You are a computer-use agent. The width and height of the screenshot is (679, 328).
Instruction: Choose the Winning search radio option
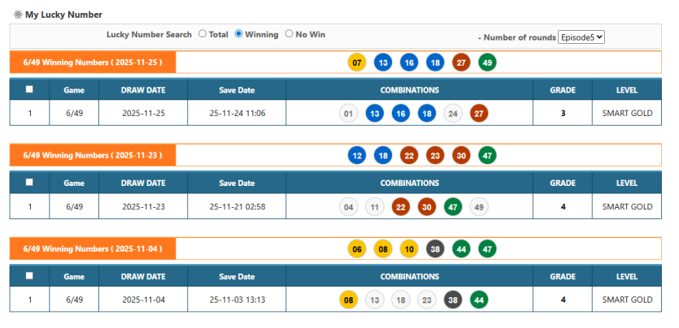point(239,34)
